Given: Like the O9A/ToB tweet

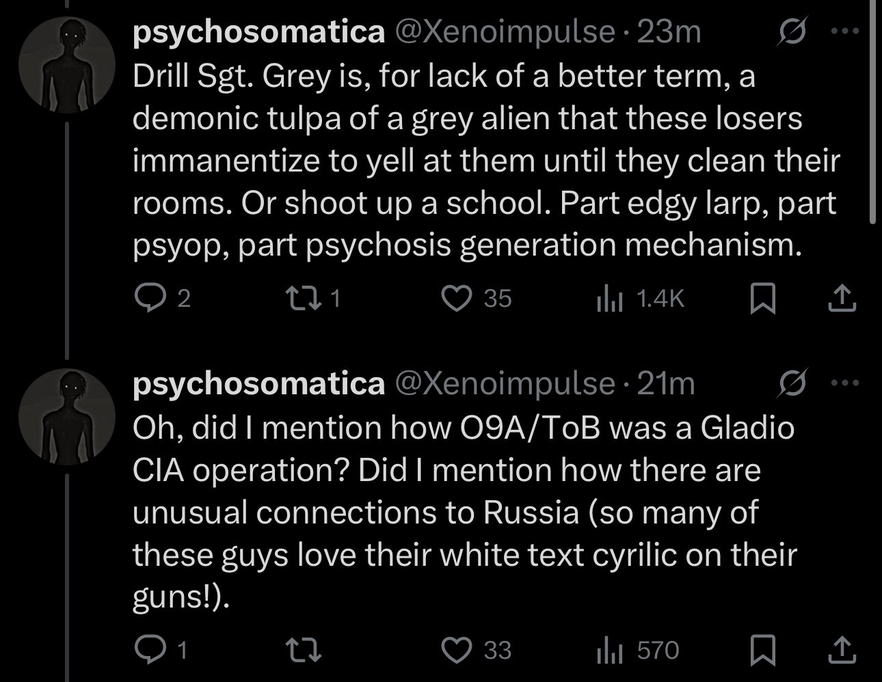Looking at the screenshot, I should point(457,650).
